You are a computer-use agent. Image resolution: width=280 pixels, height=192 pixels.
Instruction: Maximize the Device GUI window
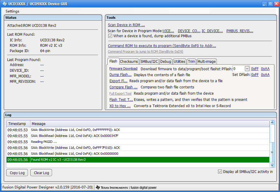click(270, 4)
